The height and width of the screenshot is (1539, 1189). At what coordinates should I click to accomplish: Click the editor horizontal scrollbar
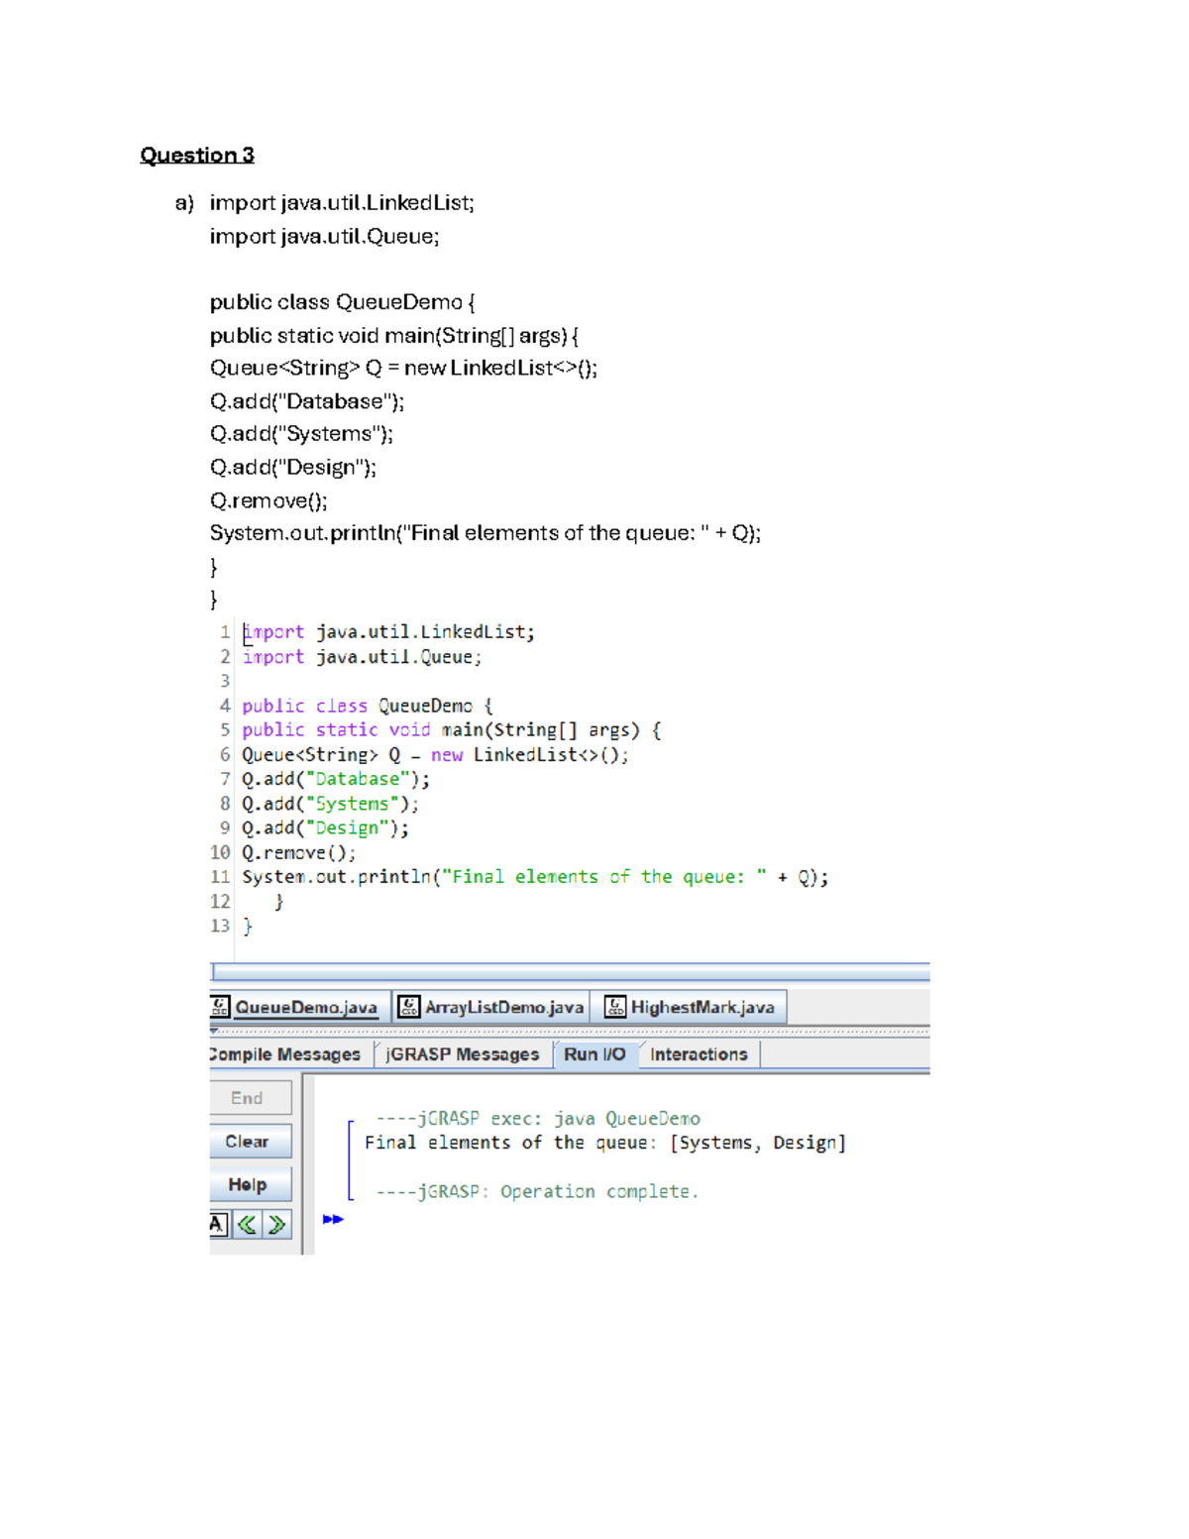570,971
